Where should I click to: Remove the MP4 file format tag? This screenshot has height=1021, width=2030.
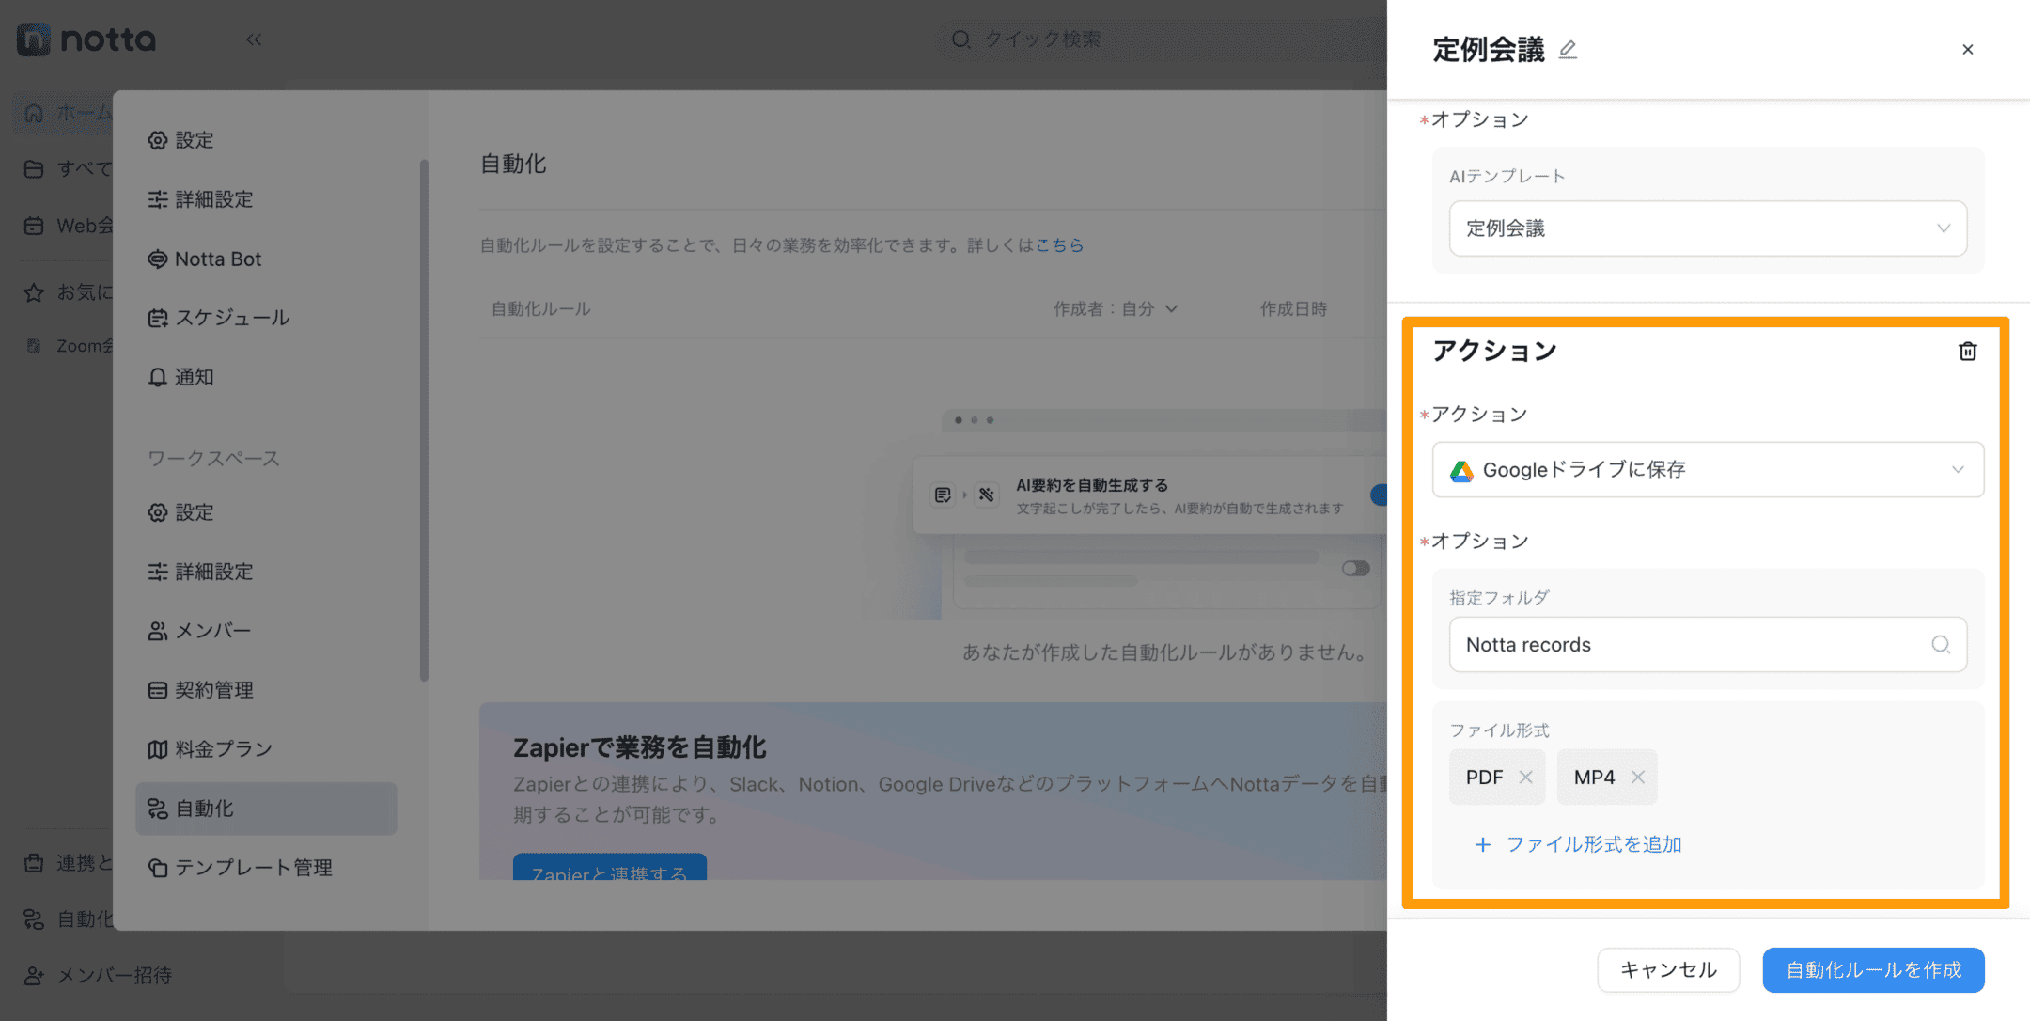click(x=1638, y=778)
